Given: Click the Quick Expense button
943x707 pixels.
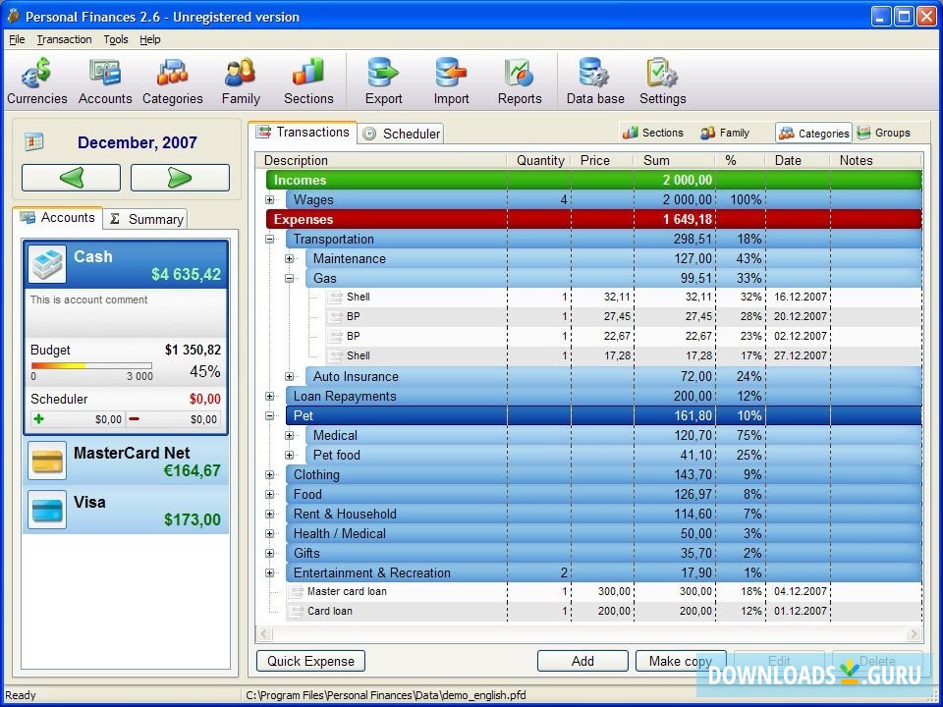Looking at the screenshot, I should [x=310, y=661].
